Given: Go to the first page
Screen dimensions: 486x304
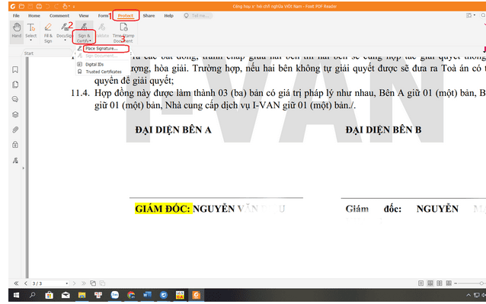Looking at the screenshot, I should point(16,283).
